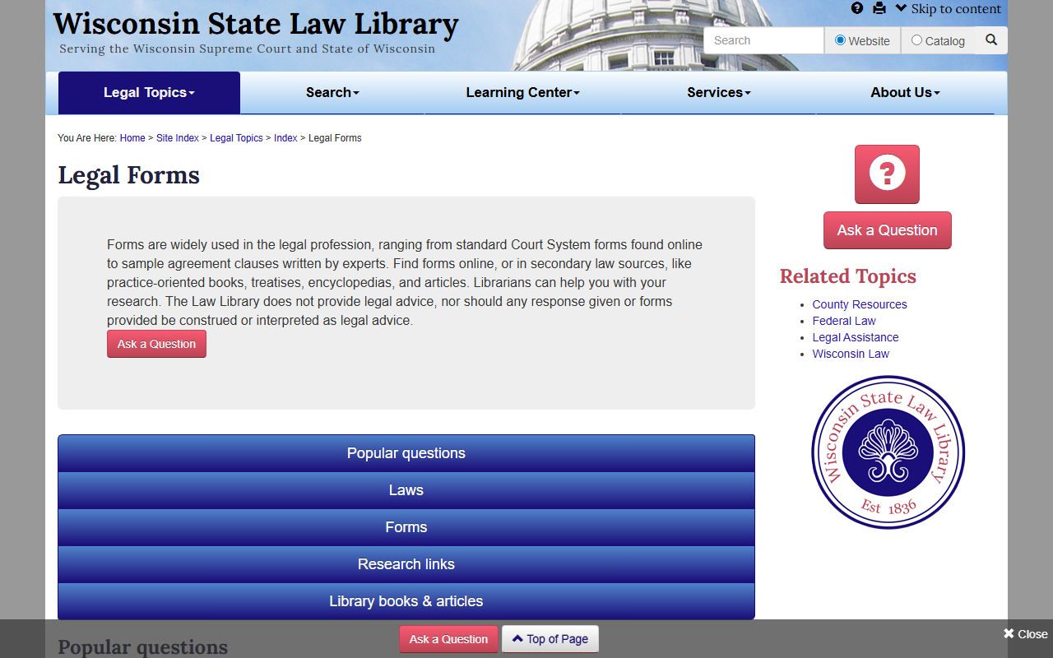The height and width of the screenshot is (658, 1053).
Task: Click the 'Legal Forms' breadcrumb current page text
Action: [x=335, y=138]
